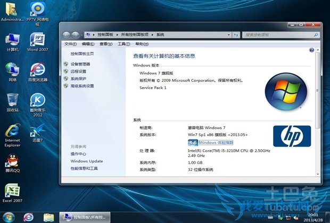The height and width of the screenshot is (223, 330).
Task: Open 设备管理器 from sidebar
Action: coord(80,64)
